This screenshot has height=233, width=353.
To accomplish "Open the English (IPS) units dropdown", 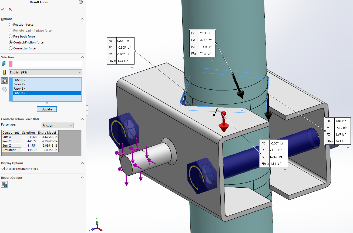I will pos(79,72).
